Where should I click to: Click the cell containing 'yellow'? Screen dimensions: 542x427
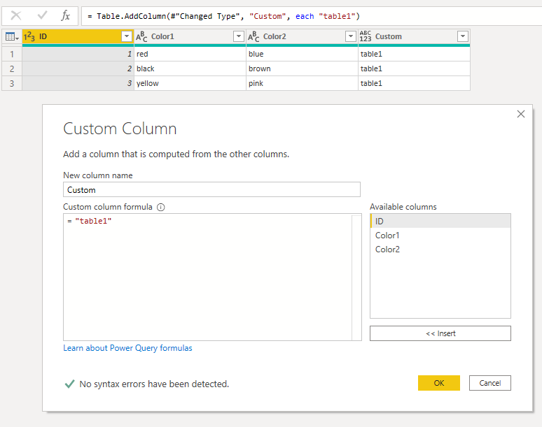(x=190, y=83)
